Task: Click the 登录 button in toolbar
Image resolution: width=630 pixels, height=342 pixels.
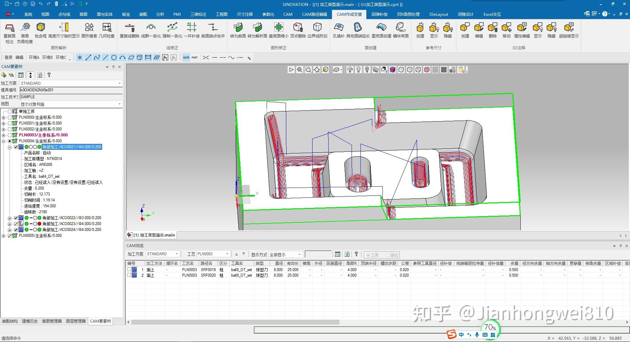Action: (x=8, y=57)
